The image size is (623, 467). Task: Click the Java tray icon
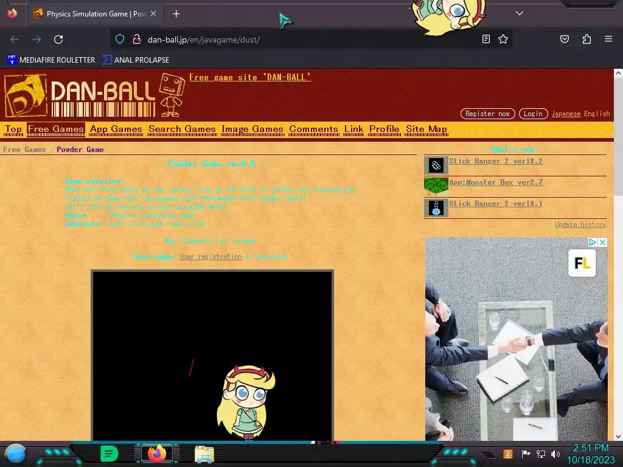507,454
